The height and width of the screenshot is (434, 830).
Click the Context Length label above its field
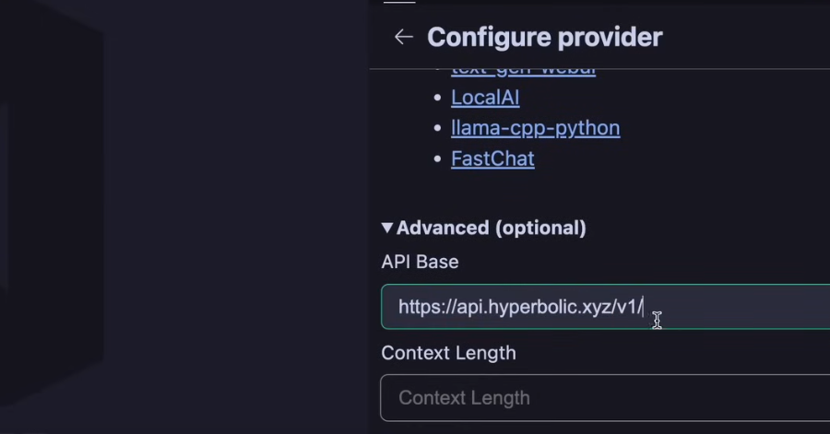pyautogui.click(x=448, y=353)
